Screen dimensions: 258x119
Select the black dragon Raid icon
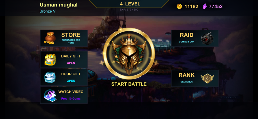[x=207, y=38]
